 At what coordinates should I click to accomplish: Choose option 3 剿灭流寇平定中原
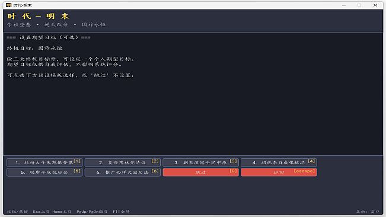[200, 162]
